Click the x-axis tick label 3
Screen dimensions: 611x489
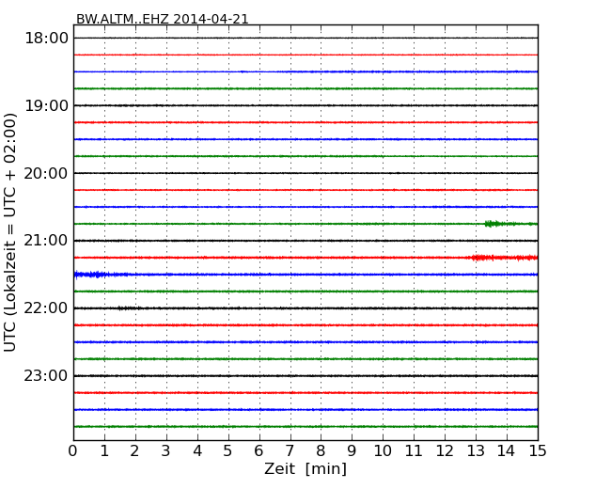[166, 451]
